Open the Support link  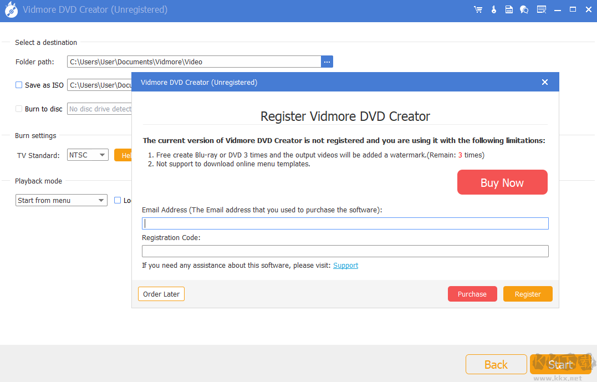pos(346,266)
